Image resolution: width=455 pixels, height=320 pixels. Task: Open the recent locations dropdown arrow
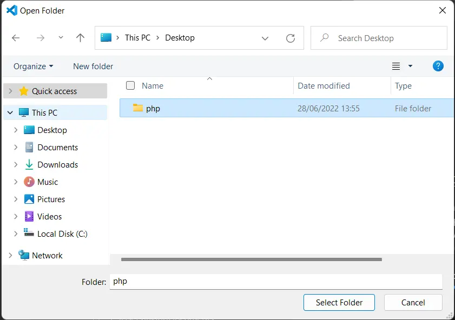[61, 38]
